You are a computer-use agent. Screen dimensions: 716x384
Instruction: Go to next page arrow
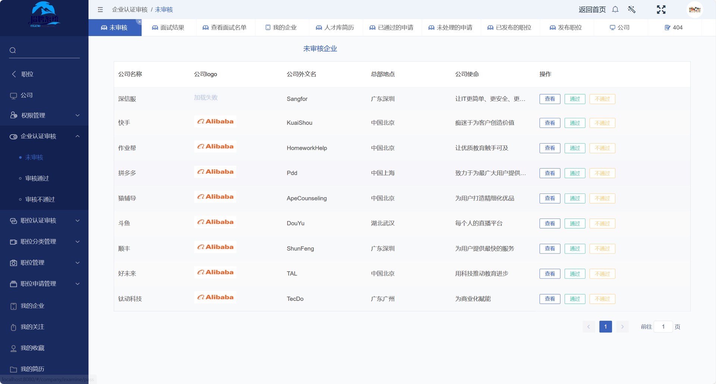click(x=622, y=327)
